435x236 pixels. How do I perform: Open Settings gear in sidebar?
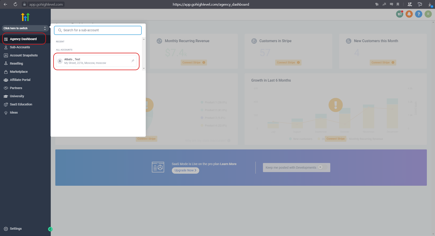[x=13, y=229]
